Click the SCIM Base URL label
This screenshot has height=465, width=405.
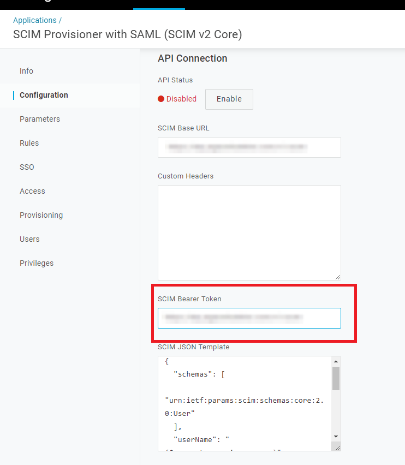point(183,128)
